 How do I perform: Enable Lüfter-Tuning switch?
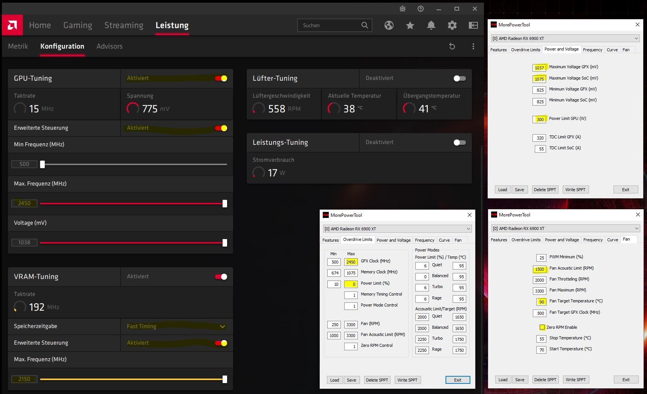[x=460, y=78]
